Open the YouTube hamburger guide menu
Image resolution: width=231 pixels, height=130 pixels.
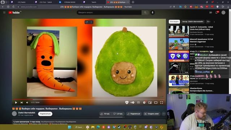[x=4, y=13]
